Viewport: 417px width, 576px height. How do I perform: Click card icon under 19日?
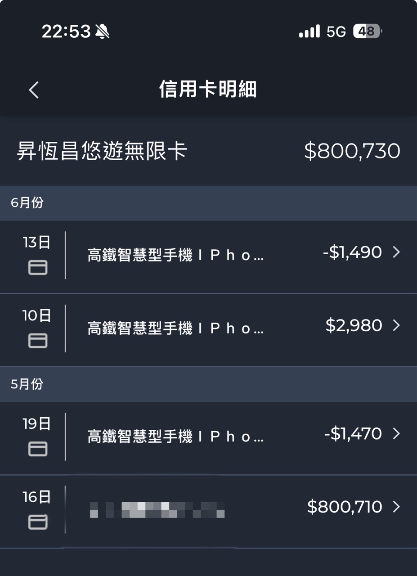[38, 449]
